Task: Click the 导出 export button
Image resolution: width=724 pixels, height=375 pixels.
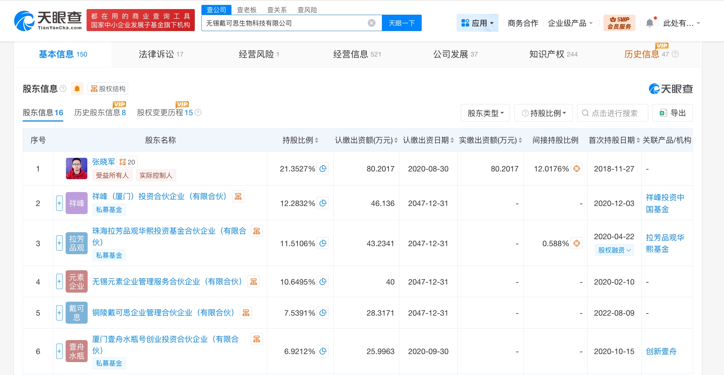Action: click(x=673, y=113)
